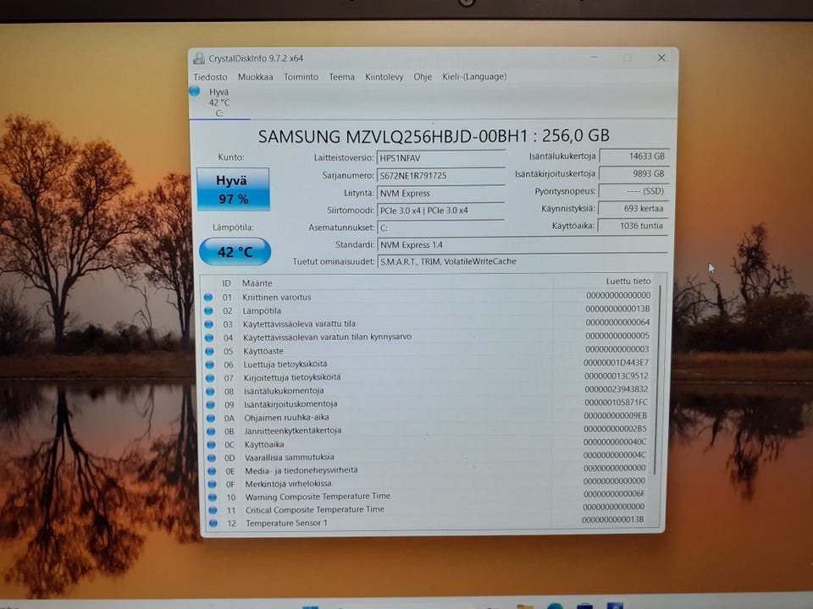Select the Isäntälukukomentoja attribute text

pos(284,391)
